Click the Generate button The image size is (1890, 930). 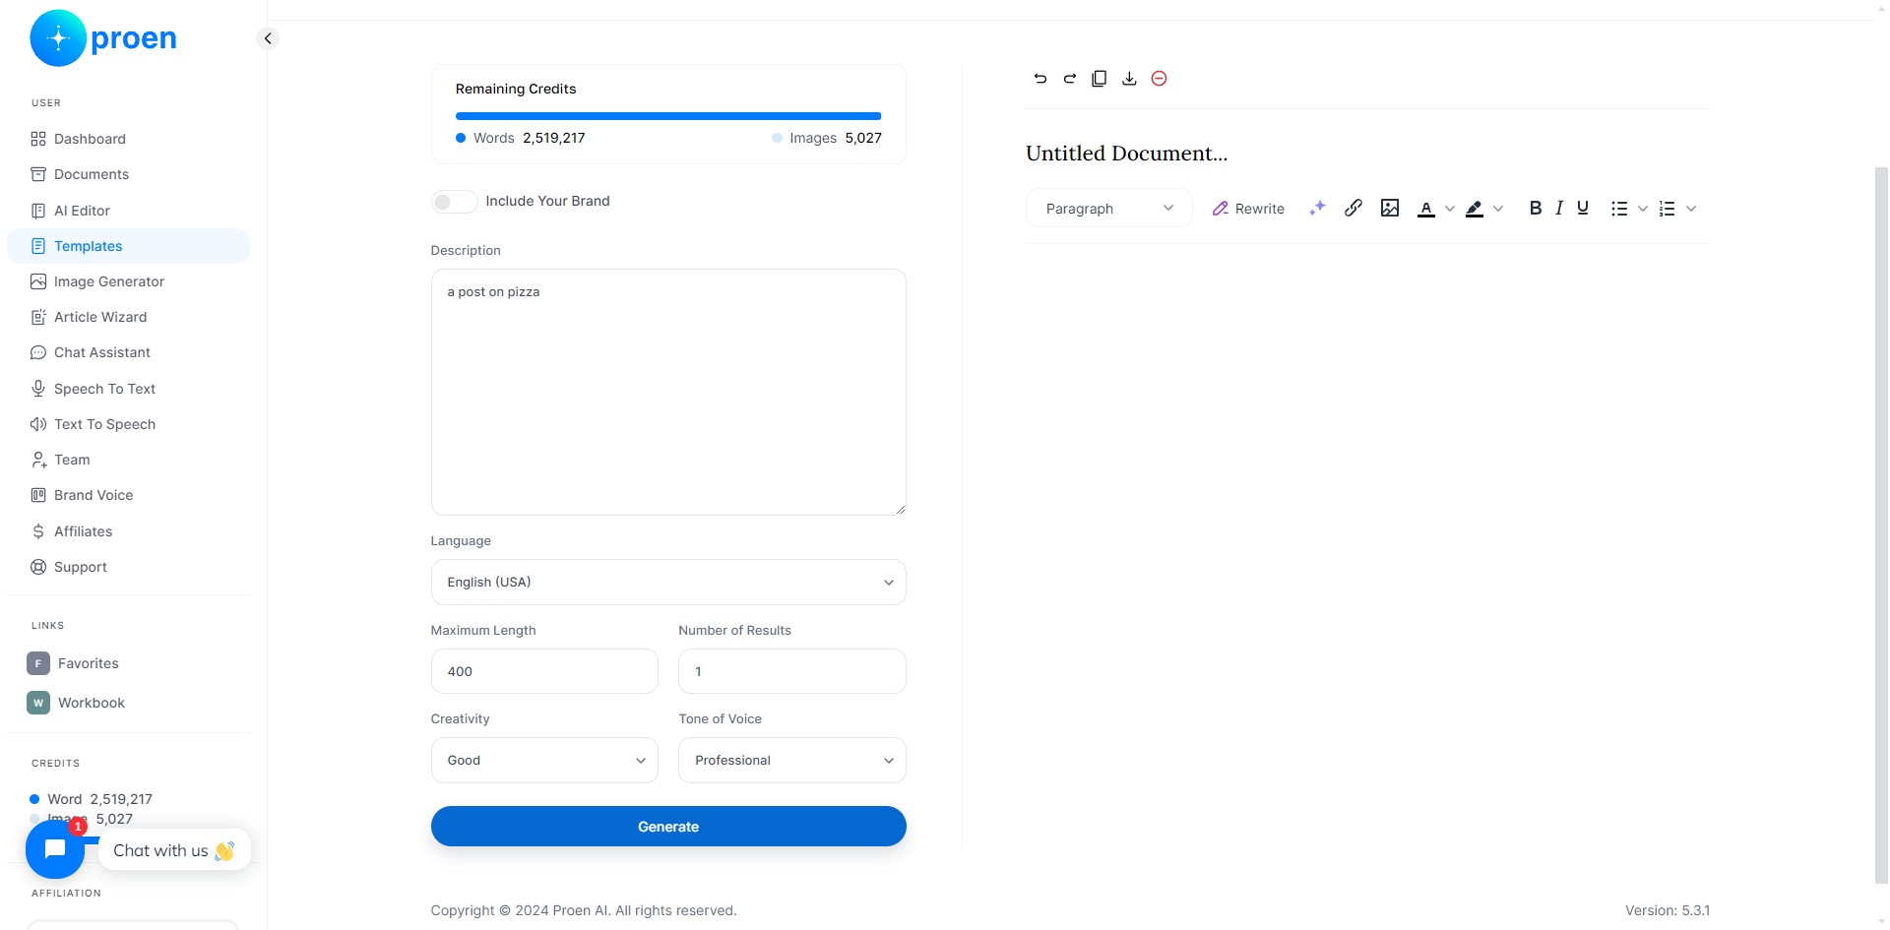[x=668, y=827]
